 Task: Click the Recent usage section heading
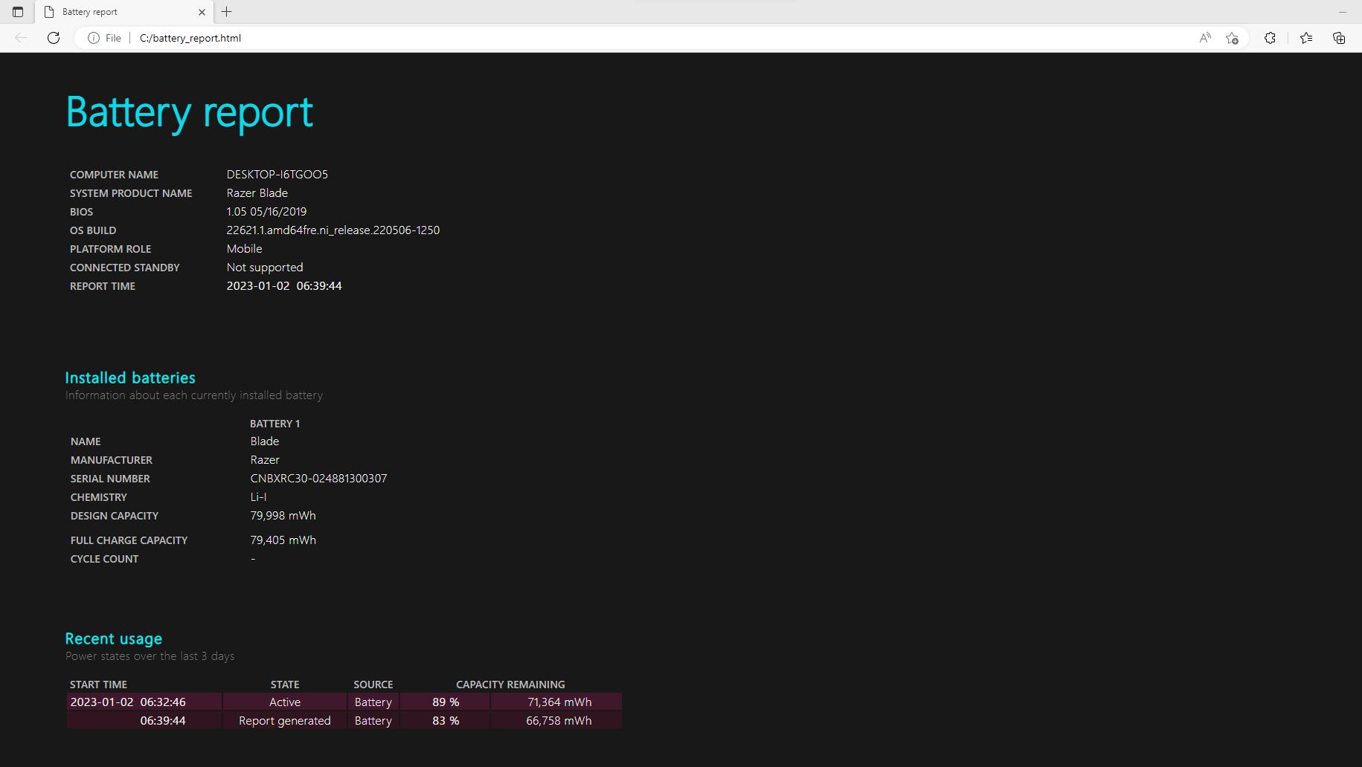113,638
